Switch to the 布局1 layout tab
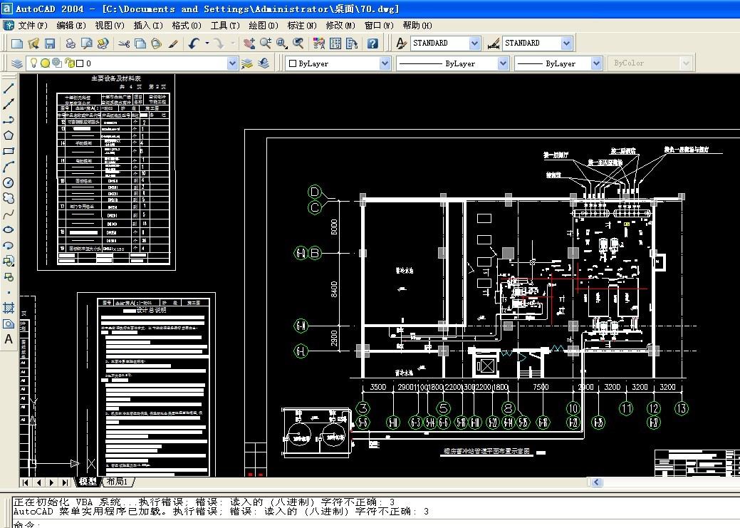The image size is (740, 528). pos(118,482)
